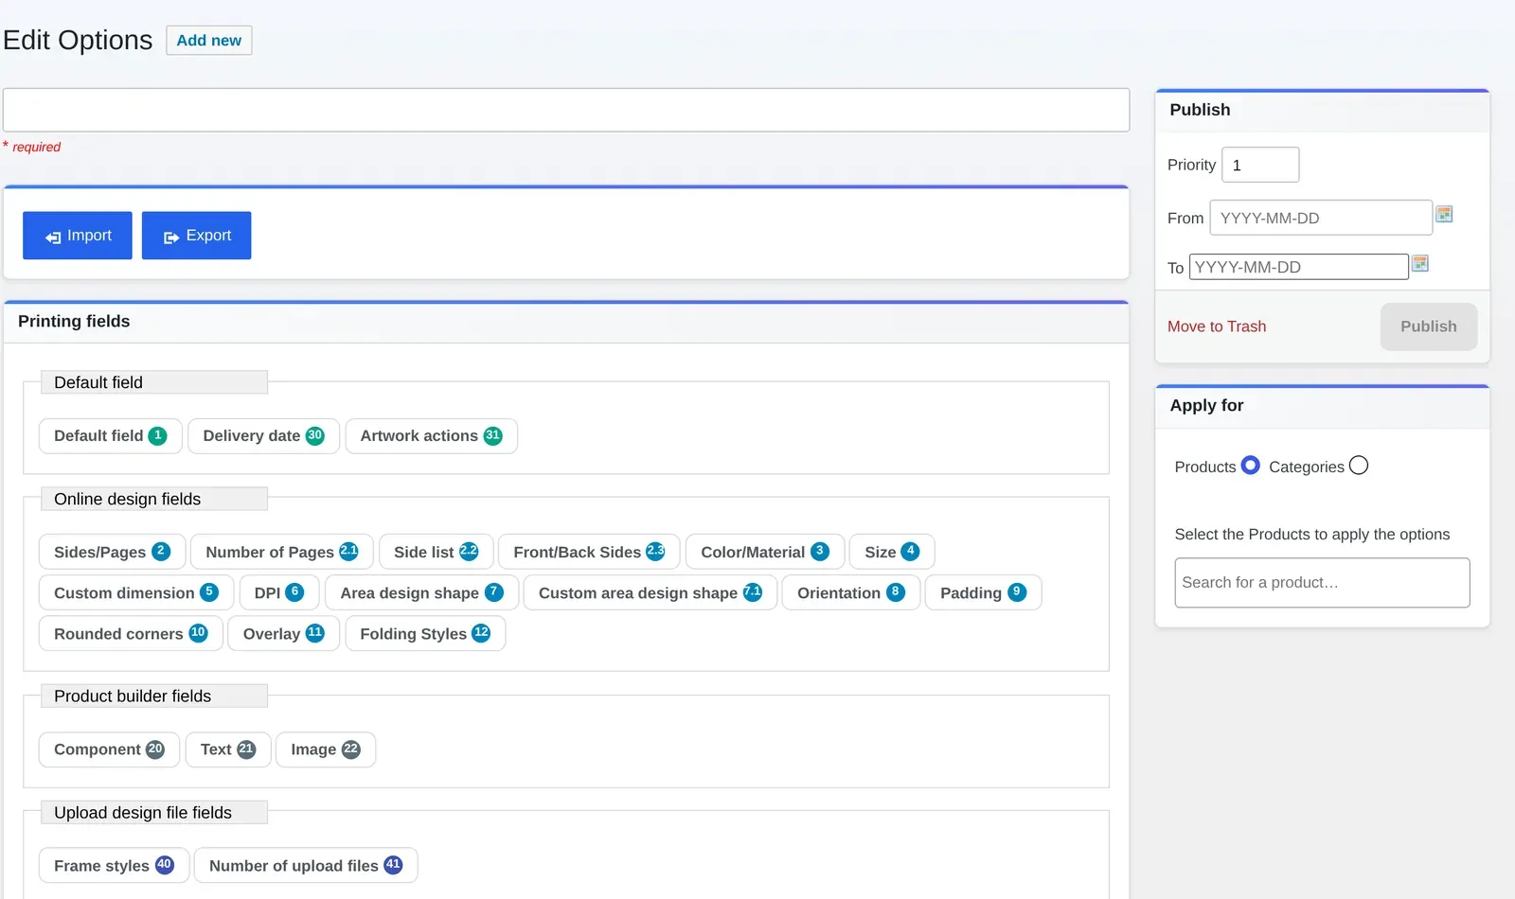The image size is (1515, 899).
Task: Click the Import button
Action: (x=78, y=236)
